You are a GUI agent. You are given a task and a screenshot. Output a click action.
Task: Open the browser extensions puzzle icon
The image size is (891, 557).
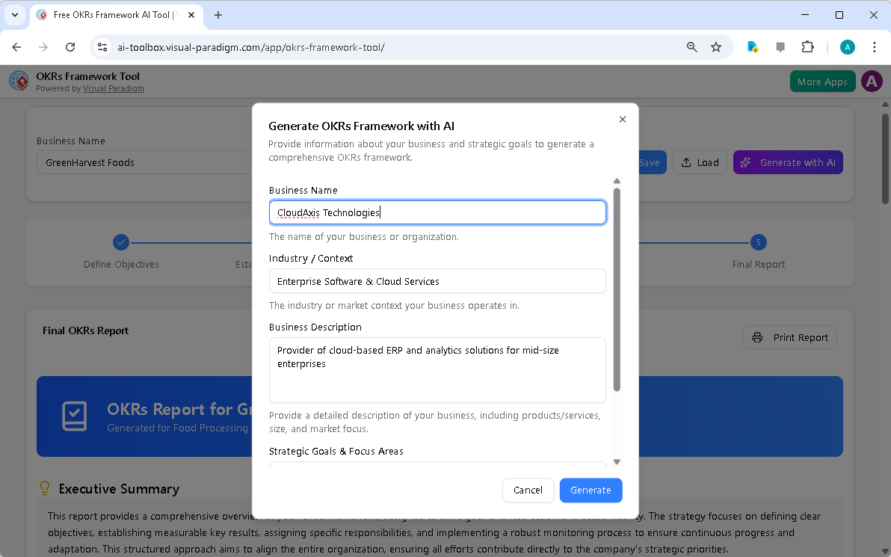[x=807, y=46]
